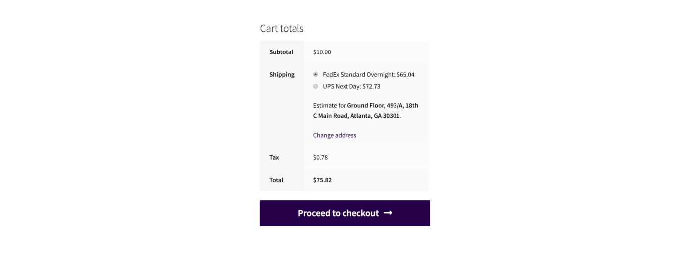The height and width of the screenshot is (253, 693).
Task: Click the $10.00 subtotal amount
Action: pos(322,52)
